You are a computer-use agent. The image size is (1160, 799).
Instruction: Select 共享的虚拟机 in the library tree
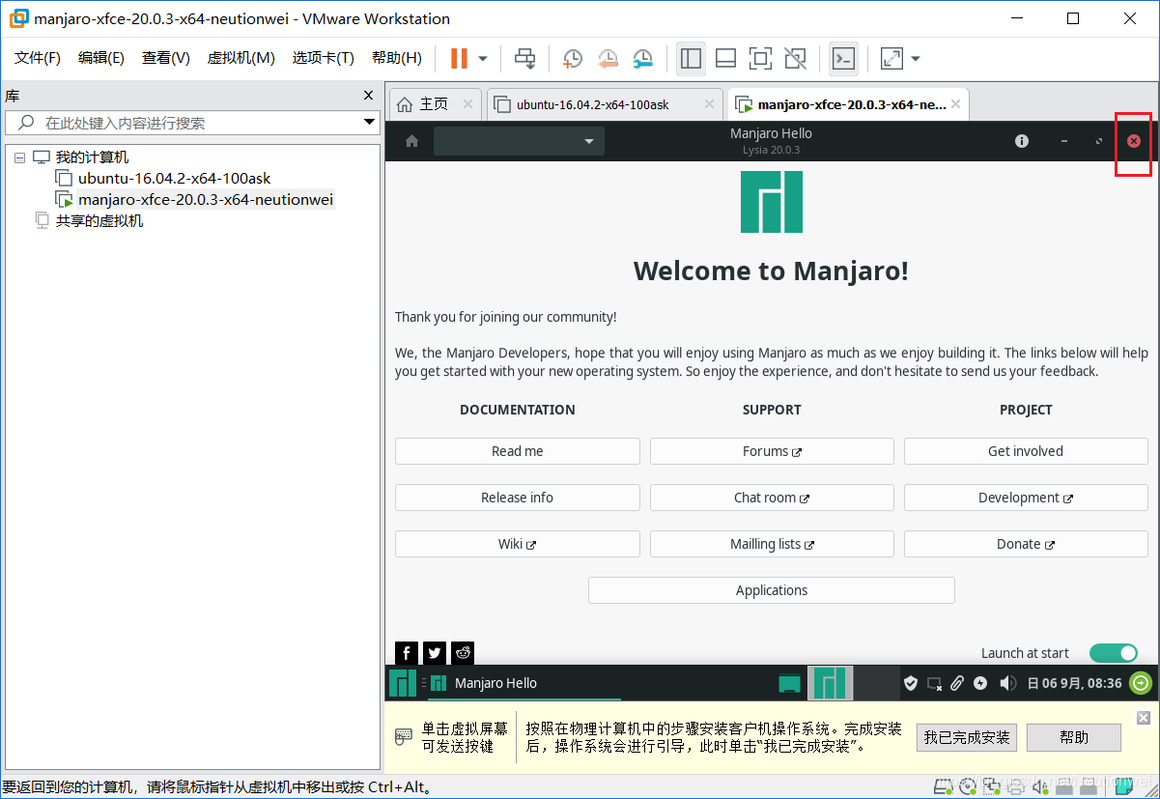point(99,221)
